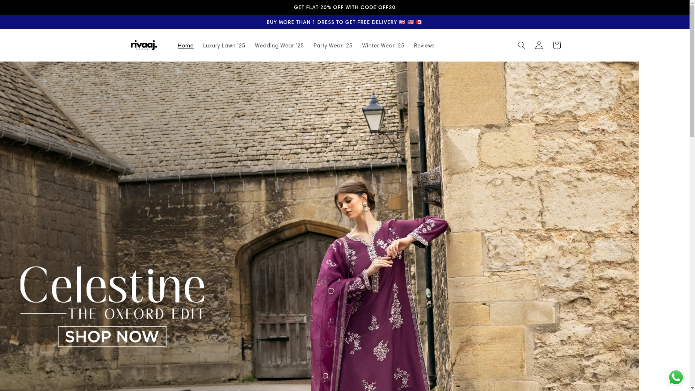Open the search magnifier icon
Screen dimensions: 695x391
[x=521, y=45]
